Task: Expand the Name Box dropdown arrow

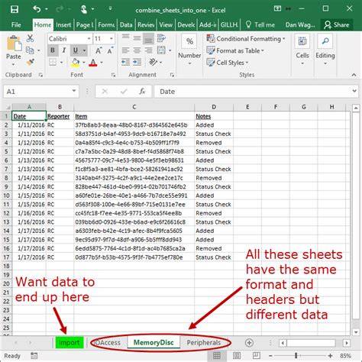Action: pyautogui.click(x=74, y=91)
